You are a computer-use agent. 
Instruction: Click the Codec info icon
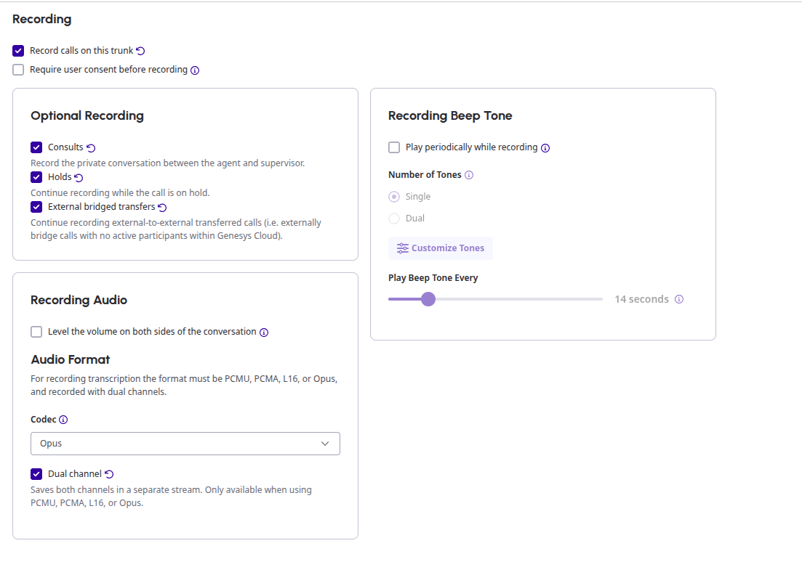[x=63, y=420]
